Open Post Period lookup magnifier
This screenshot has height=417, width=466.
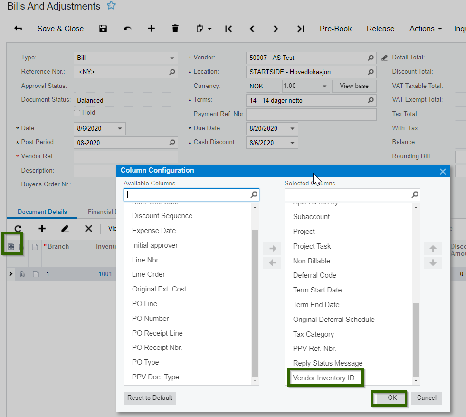[172, 143]
